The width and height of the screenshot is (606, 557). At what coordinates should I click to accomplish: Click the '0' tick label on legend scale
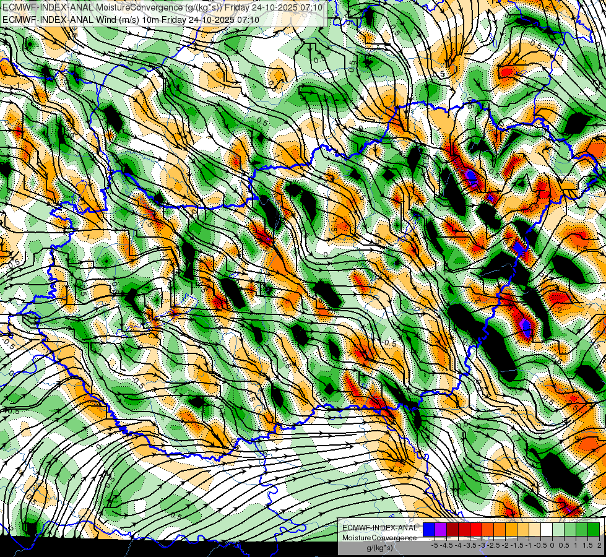click(552, 545)
